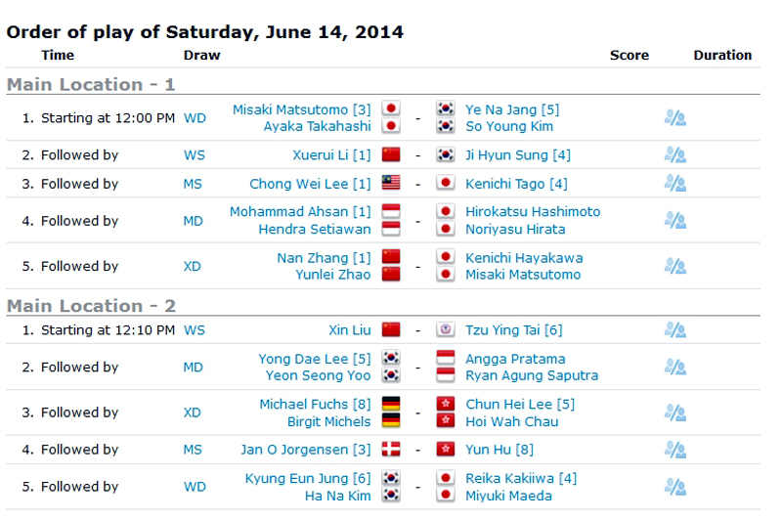Open head-to-head icon for Chong Wei Lee match
Image resolution: width=782 pixels, height=520 pixels.
[x=674, y=183]
